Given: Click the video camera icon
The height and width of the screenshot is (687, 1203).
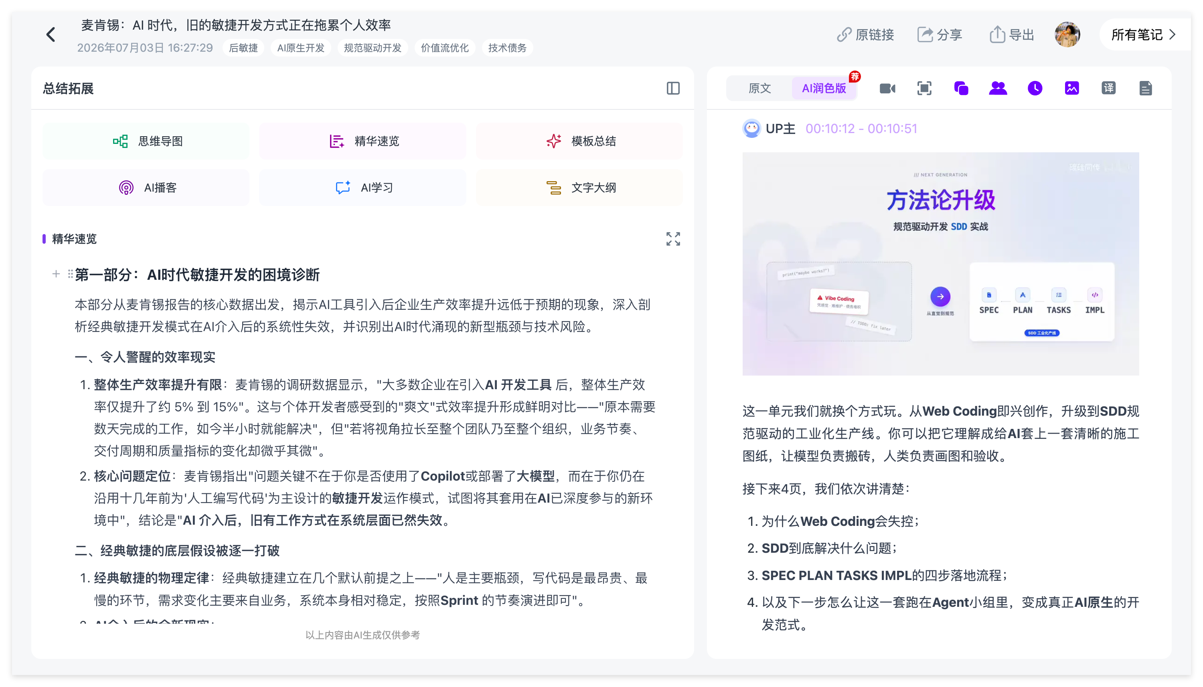Looking at the screenshot, I should (x=887, y=88).
